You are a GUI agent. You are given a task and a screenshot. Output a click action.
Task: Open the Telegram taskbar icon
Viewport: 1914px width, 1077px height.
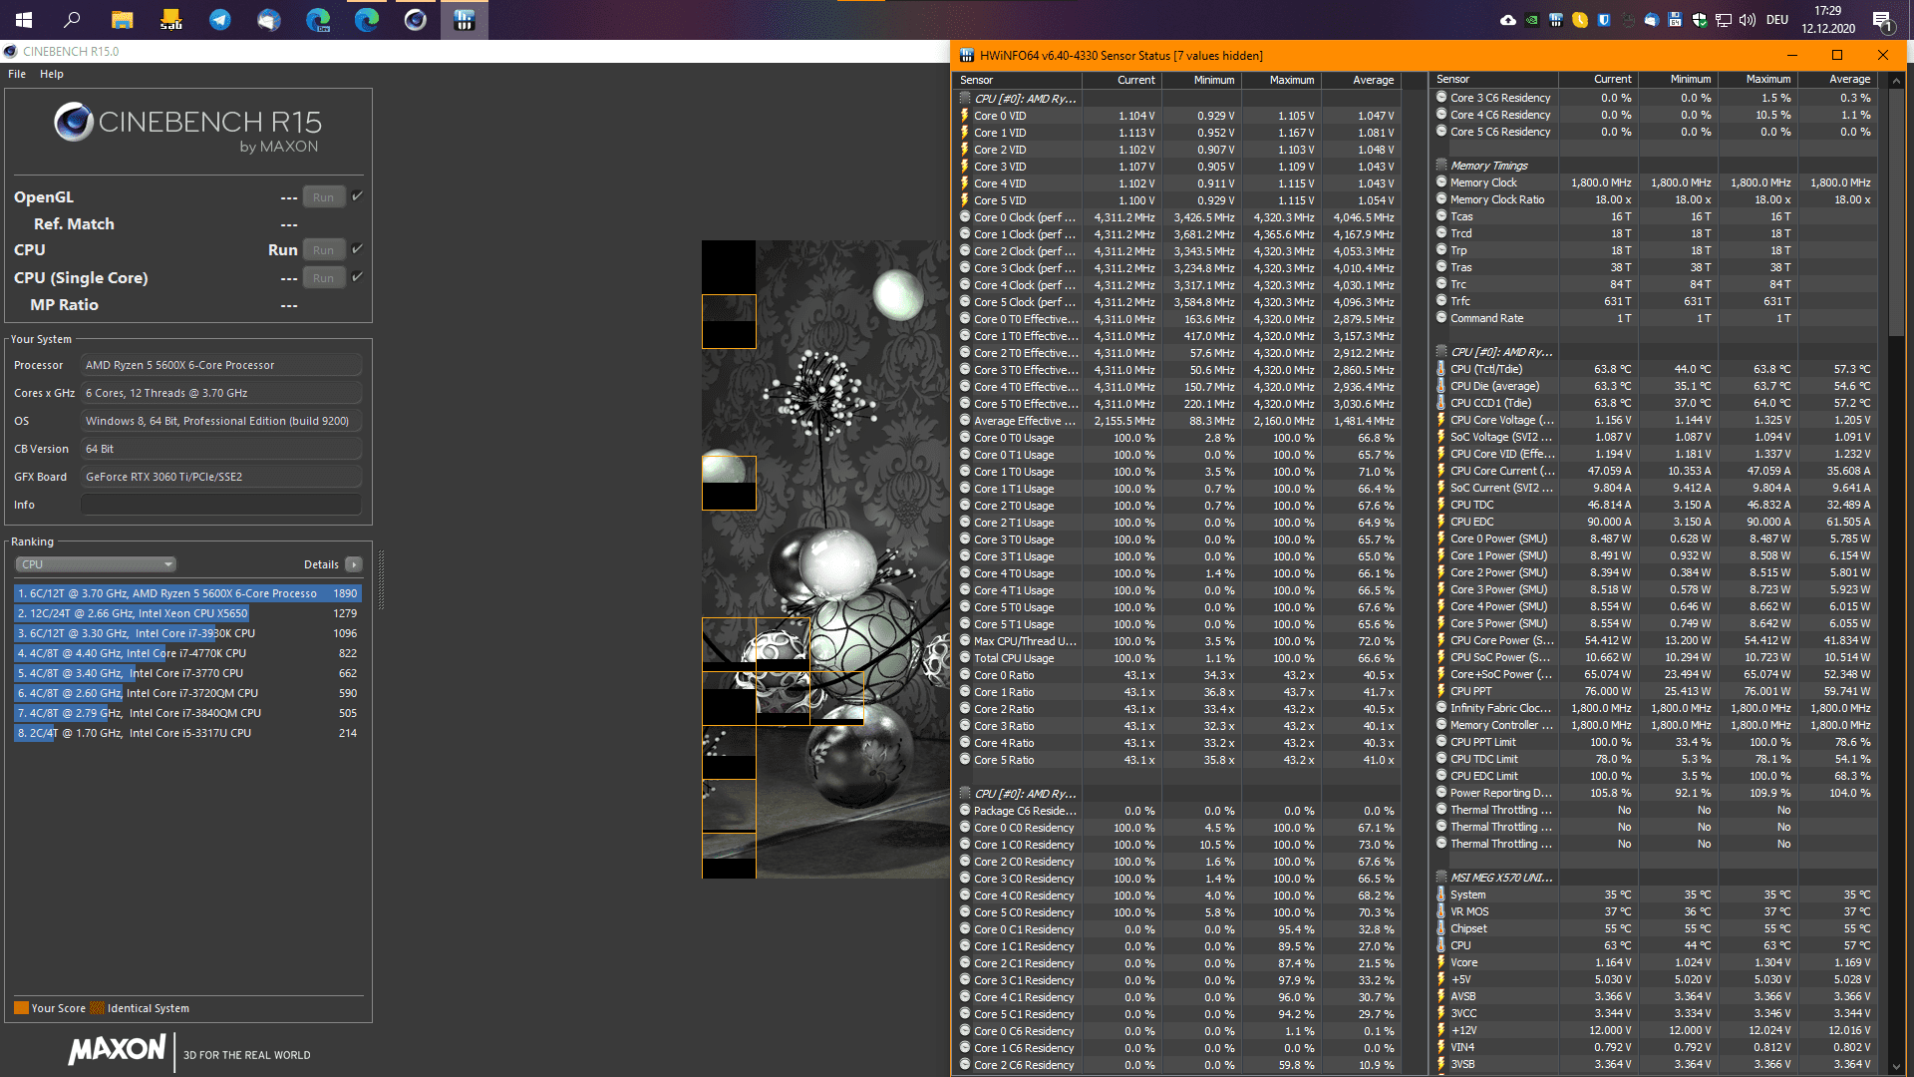(219, 20)
